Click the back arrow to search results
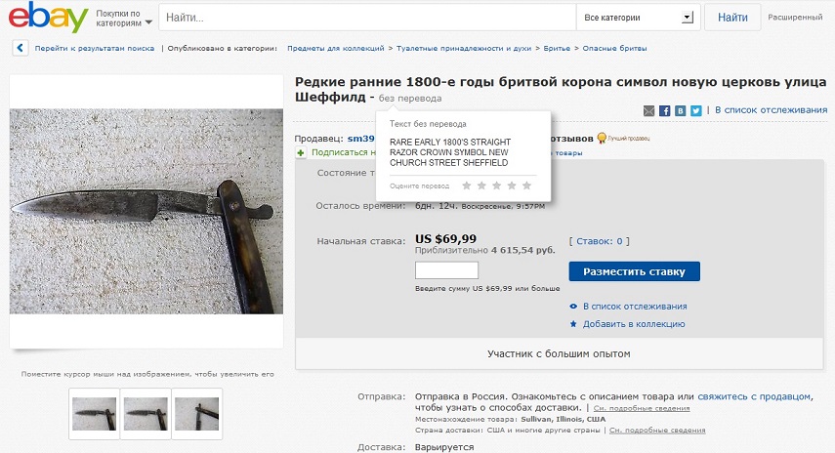This screenshot has height=453, width=835. 21,48
